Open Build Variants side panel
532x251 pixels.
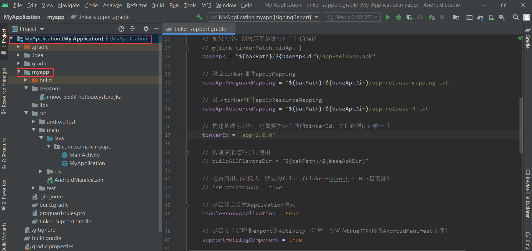(x=4, y=236)
